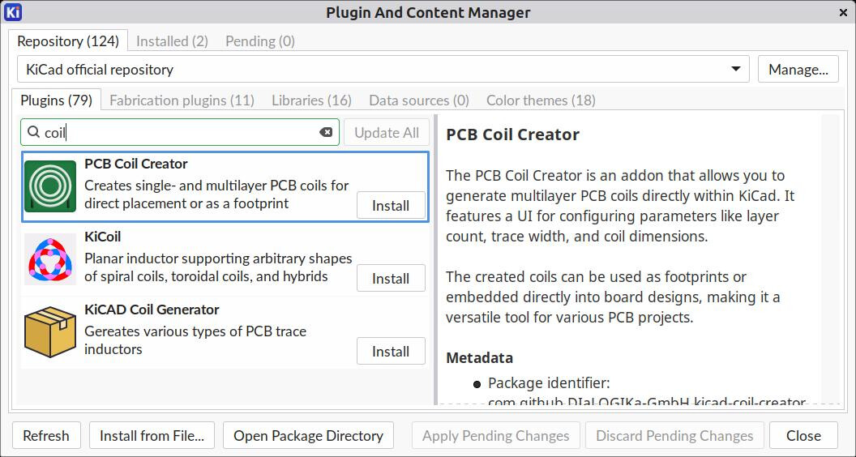Select the Plugins (79) tab
The image size is (856, 457).
(x=56, y=100)
